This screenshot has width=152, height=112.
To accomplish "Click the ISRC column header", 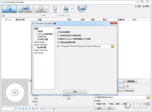I will coord(134,20).
